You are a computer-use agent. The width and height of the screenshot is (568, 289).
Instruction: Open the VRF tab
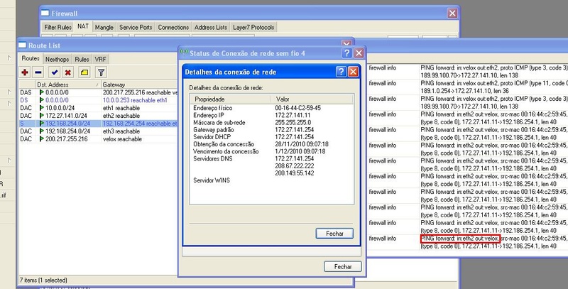100,59
